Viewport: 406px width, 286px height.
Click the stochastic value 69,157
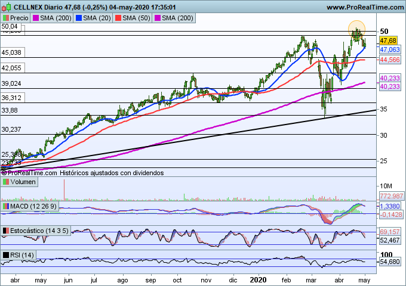tap(390, 232)
